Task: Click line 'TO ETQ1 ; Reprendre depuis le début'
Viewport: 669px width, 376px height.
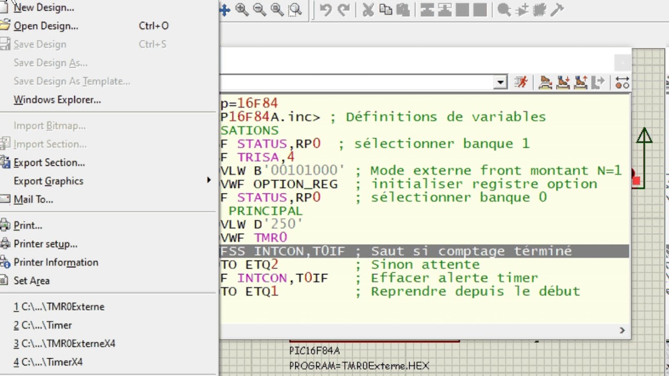Action: coord(400,291)
